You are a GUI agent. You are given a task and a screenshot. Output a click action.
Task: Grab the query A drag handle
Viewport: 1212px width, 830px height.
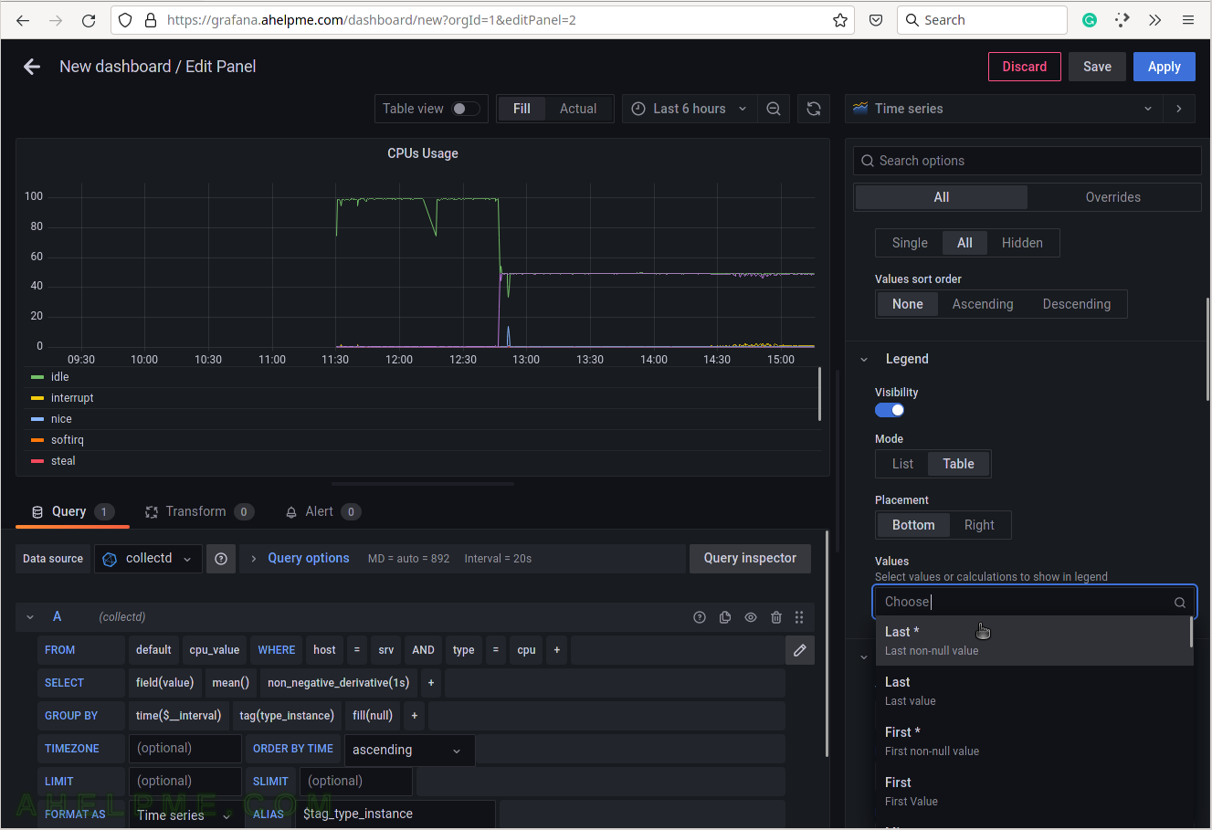coord(799,617)
